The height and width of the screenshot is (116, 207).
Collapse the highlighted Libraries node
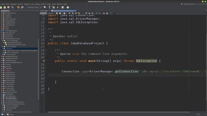click(3, 49)
